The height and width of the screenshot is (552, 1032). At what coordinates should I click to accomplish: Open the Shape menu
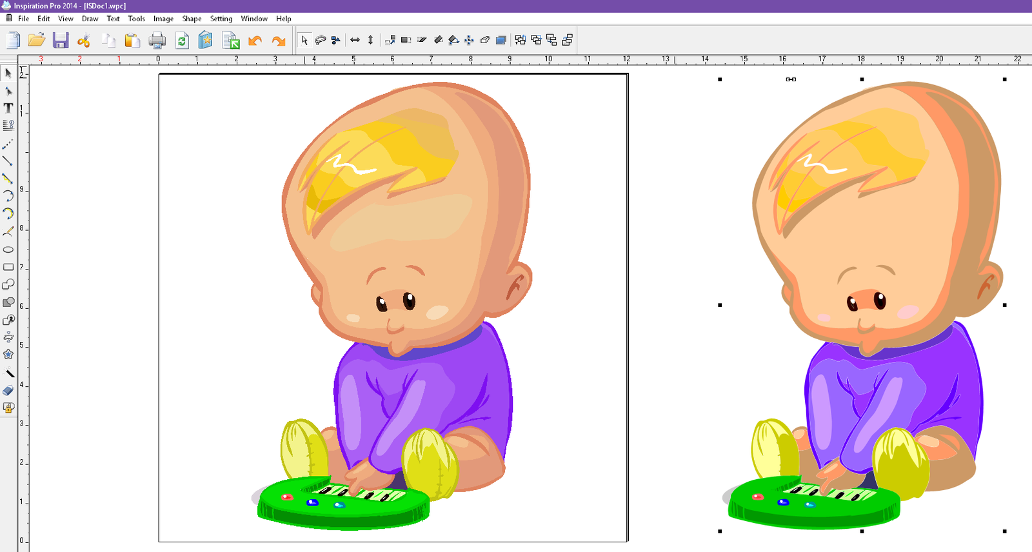click(x=192, y=19)
